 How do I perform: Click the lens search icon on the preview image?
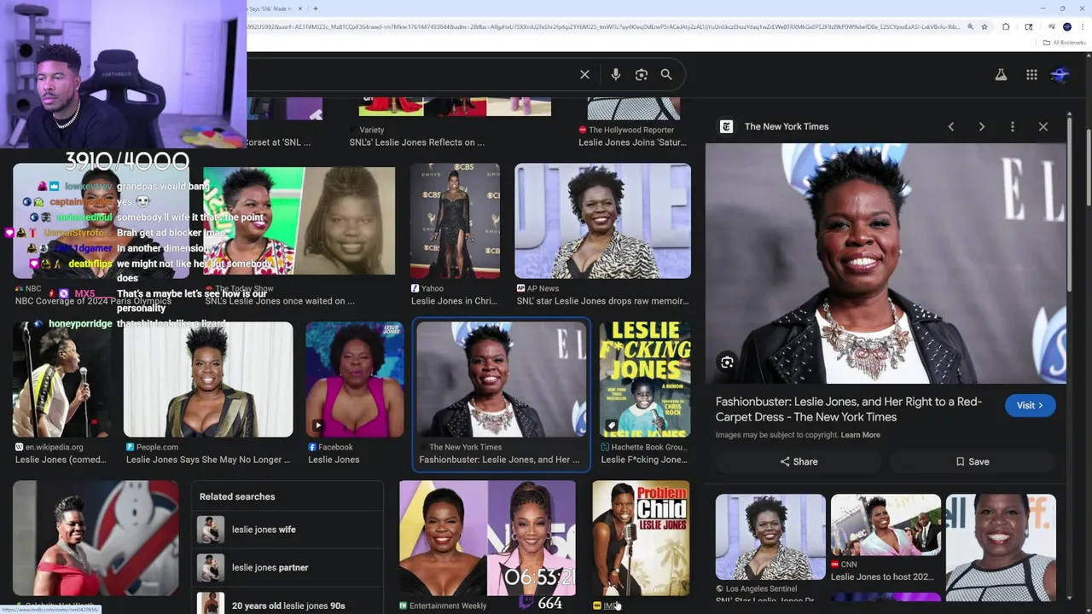(x=727, y=362)
